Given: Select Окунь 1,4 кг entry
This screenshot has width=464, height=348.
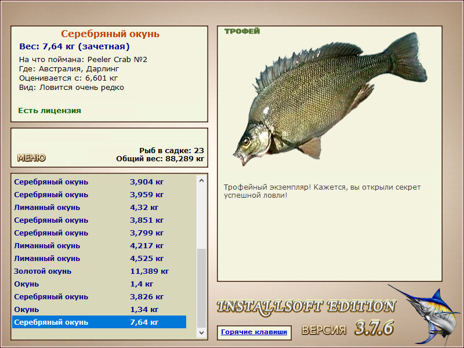Looking at the screenshot, I should pos(99,284).
